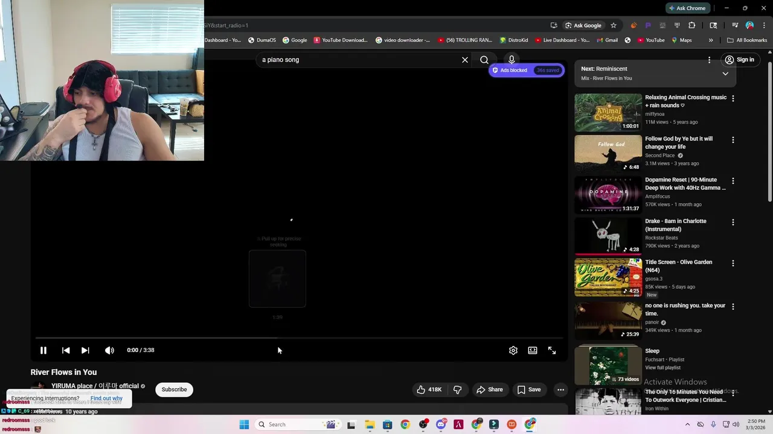Run search with the magnifier icon

484,60
